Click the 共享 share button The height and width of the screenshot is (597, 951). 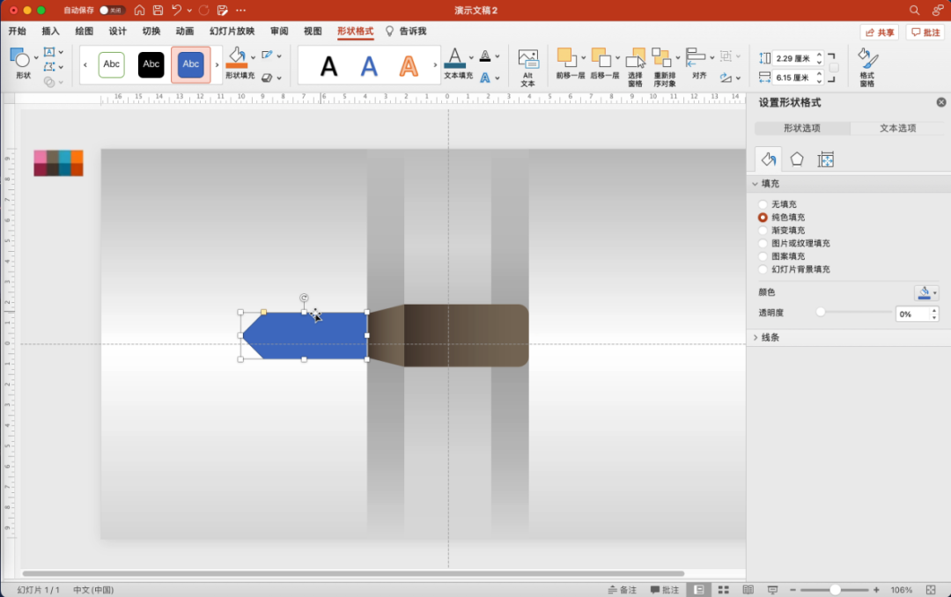pos(879,32)
